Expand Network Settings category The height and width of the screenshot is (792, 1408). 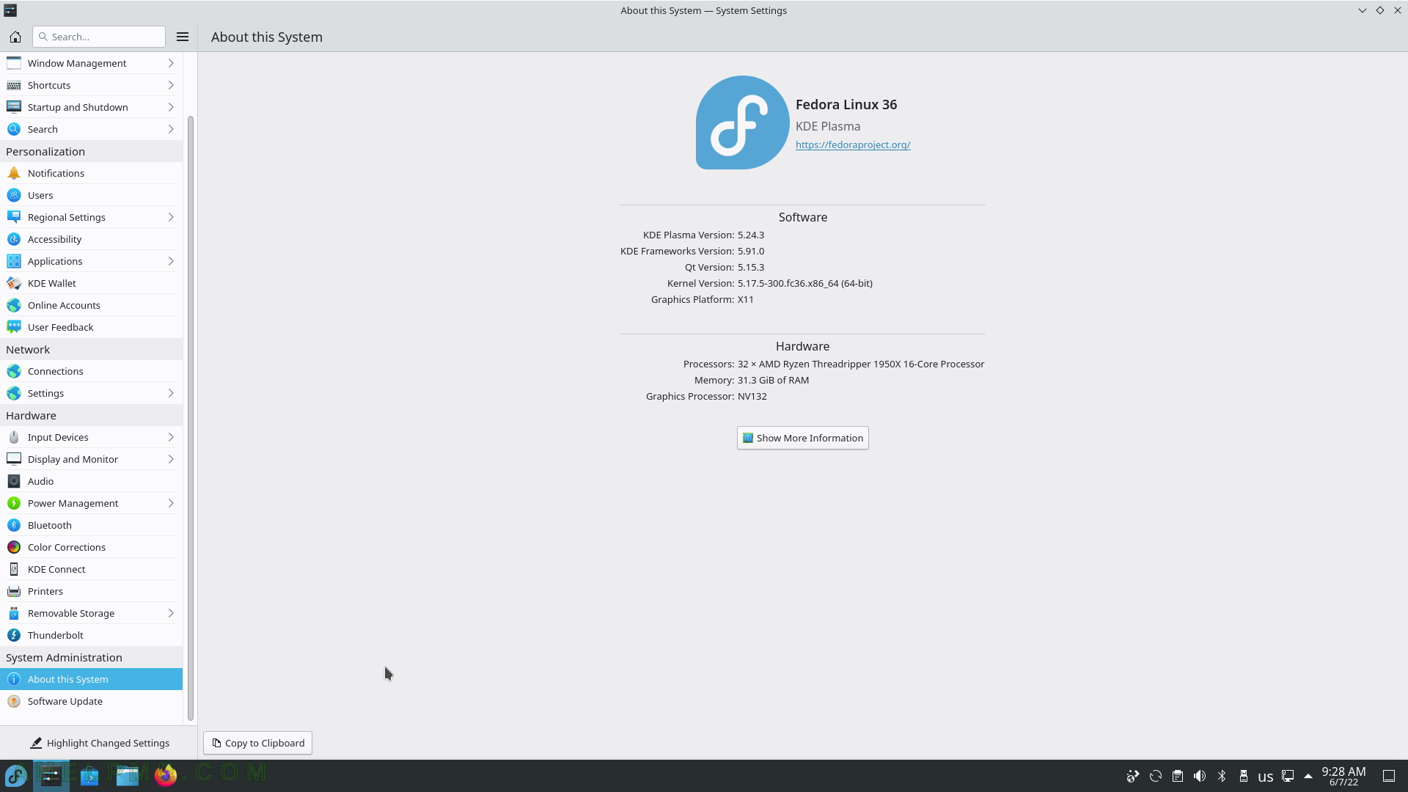point(91,393)
